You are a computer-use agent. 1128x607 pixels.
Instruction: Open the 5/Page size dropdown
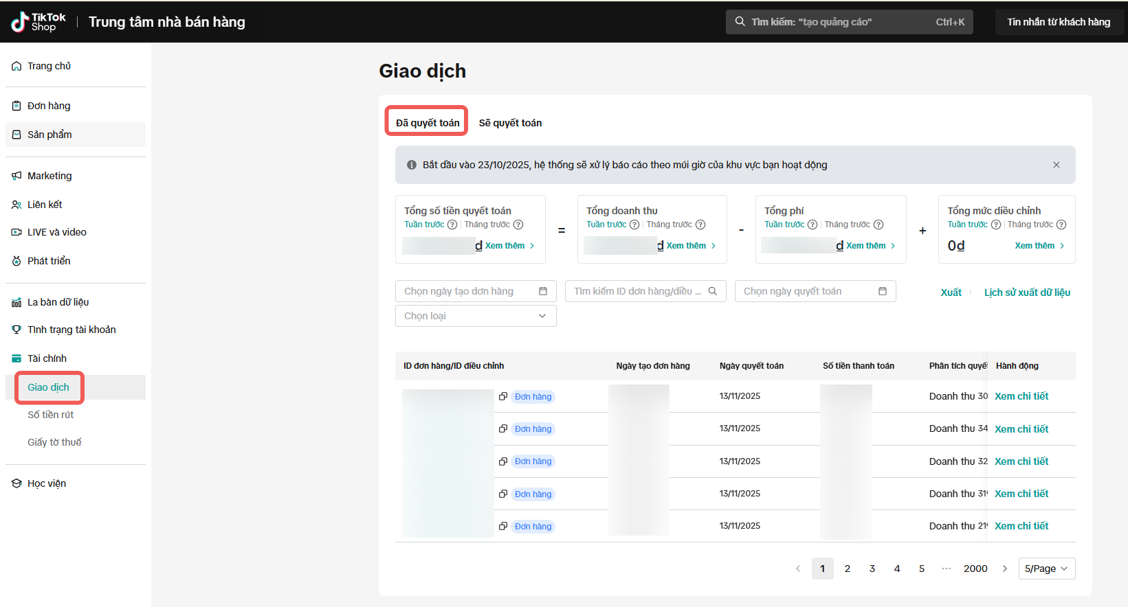[x=1046, y=569]
